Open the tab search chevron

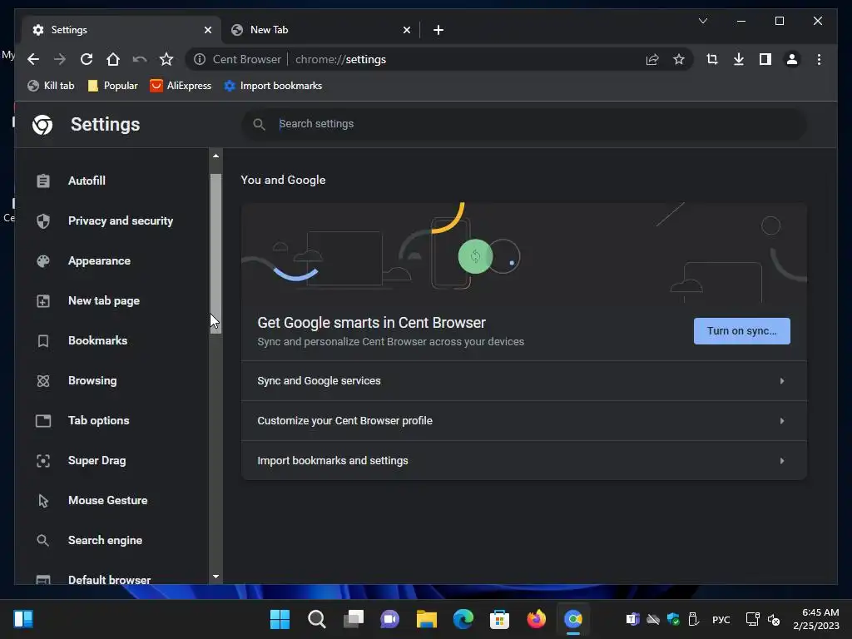pyautogui.click(x=702, y=21)
